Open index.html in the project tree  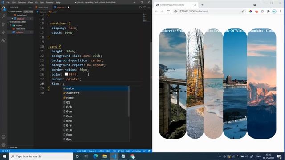click(20, 29)
